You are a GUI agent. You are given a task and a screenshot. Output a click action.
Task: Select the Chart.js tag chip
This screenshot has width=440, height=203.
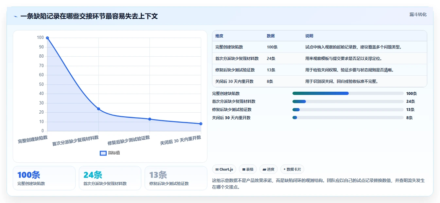coord(224,169)
